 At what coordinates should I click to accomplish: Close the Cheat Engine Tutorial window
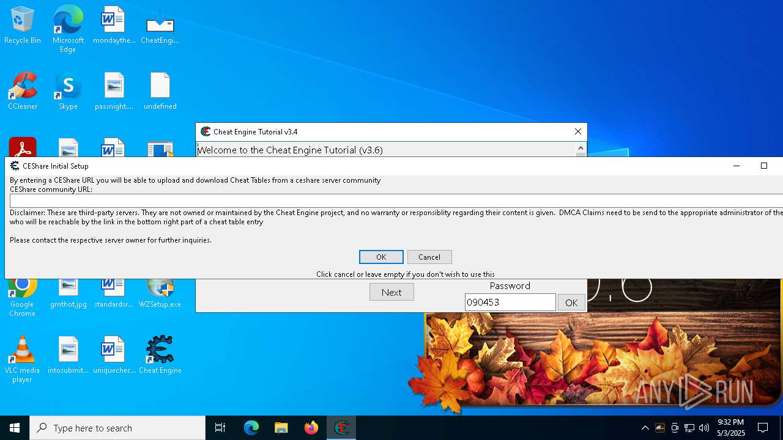pos(577,131)
